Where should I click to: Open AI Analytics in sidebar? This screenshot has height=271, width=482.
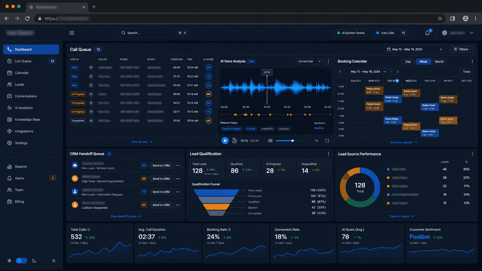click(31, 108)
